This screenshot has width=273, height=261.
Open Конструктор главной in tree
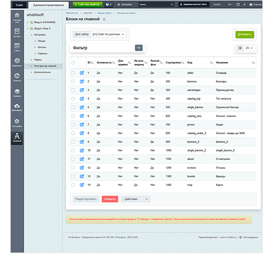point(45,66)
